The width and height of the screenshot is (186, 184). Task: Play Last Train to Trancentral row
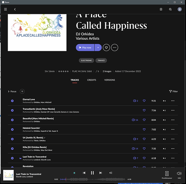click(x=12, y=158)
